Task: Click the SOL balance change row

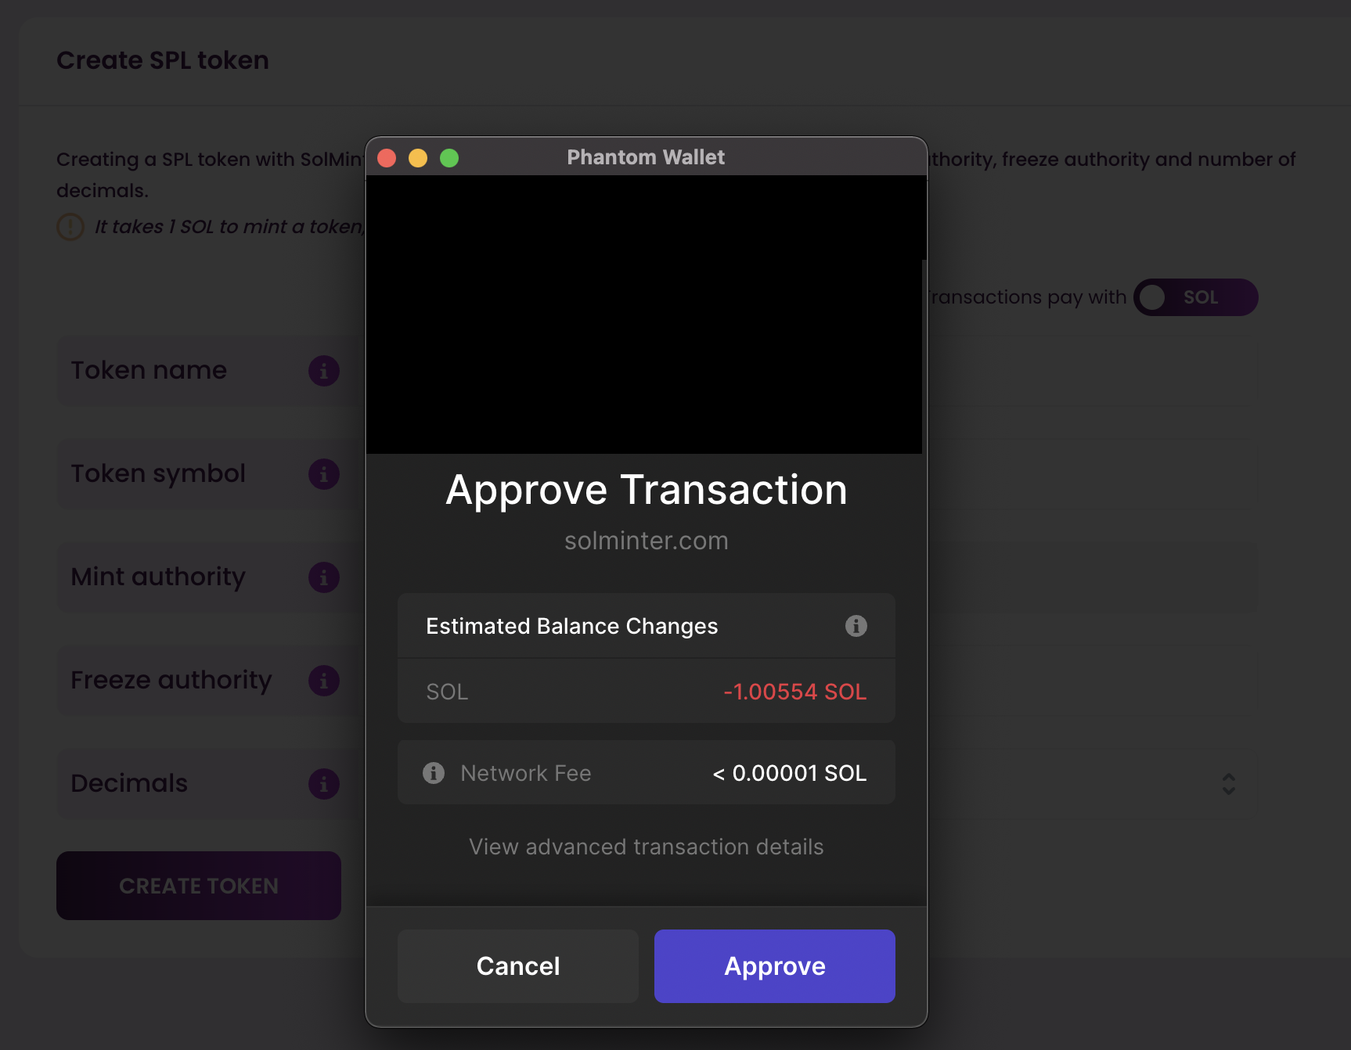Action: 646,692
